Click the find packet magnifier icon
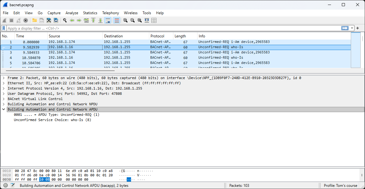The image size is (365, 189). 65,20
